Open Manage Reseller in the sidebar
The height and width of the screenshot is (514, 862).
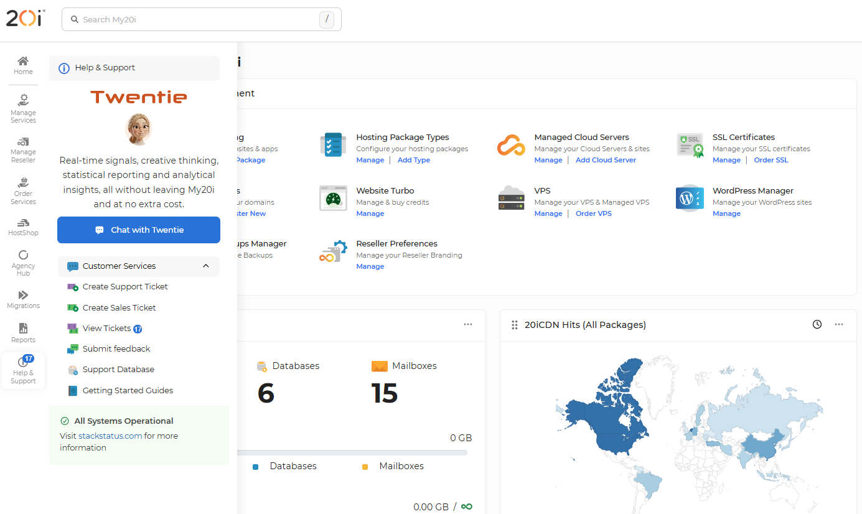[23, 150]
